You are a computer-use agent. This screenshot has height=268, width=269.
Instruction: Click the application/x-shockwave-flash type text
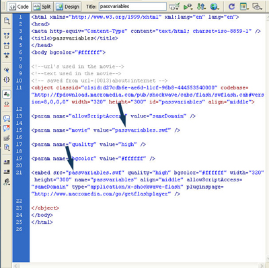(135, 187)
